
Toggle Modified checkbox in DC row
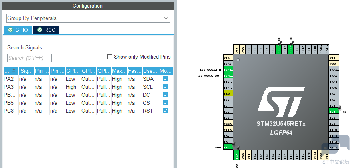coord(165,95)
